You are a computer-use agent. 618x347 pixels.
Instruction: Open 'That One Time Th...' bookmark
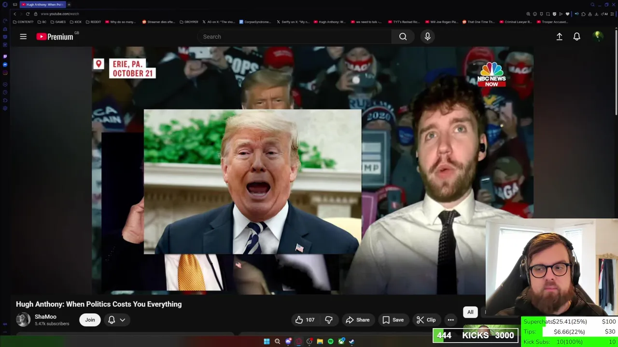(478, 22)
